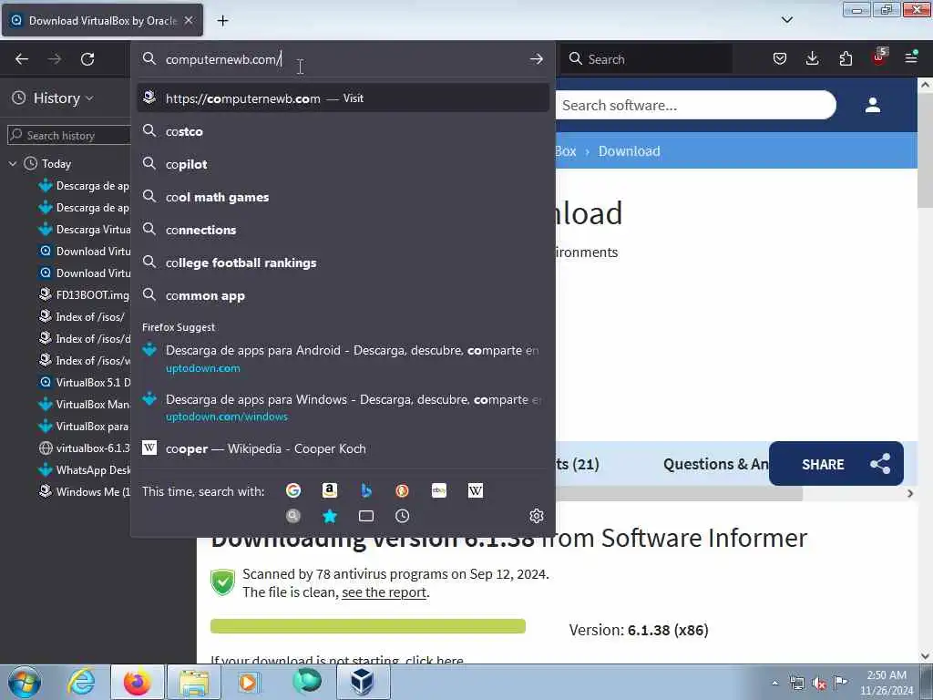Search history using the clock icon
The image size is (933, 700).
coord(402,516)
